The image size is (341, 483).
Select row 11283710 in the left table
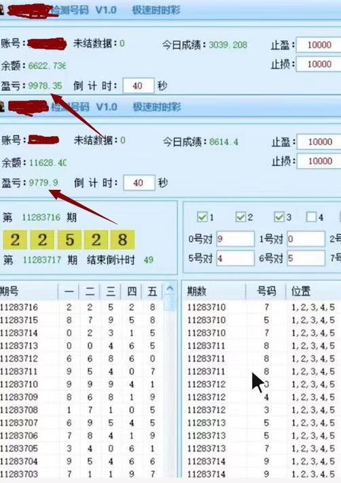(82, 384)
